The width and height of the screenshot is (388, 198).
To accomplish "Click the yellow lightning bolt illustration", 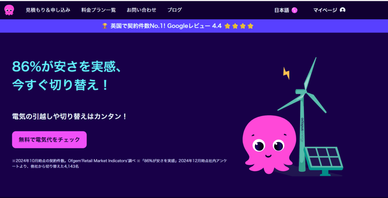I will coord(286,73).
